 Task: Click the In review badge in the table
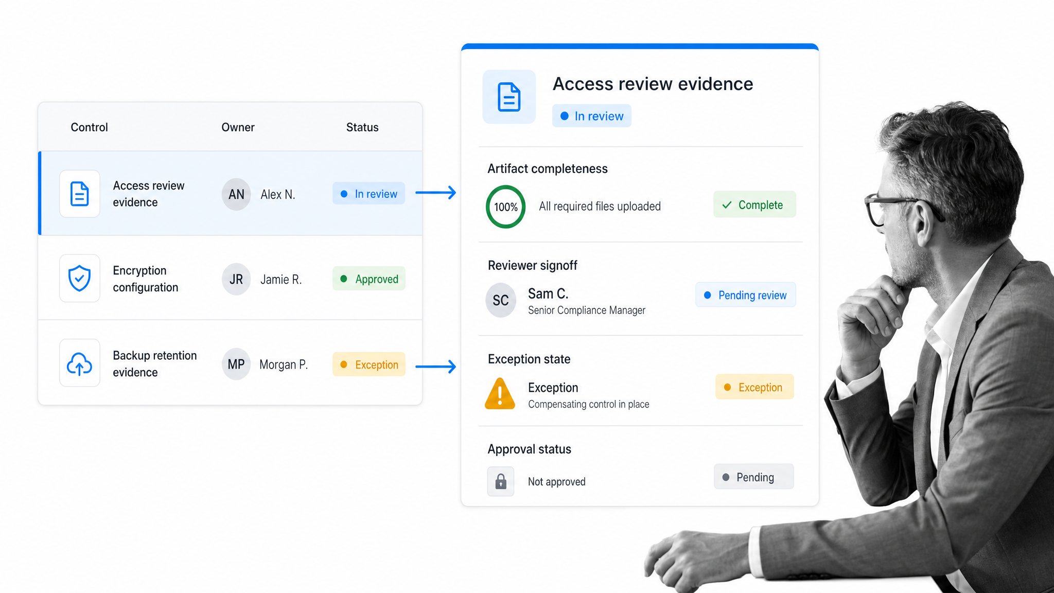368,194
